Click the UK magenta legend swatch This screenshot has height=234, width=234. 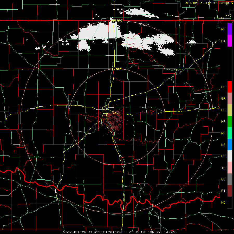pos(230,41)
